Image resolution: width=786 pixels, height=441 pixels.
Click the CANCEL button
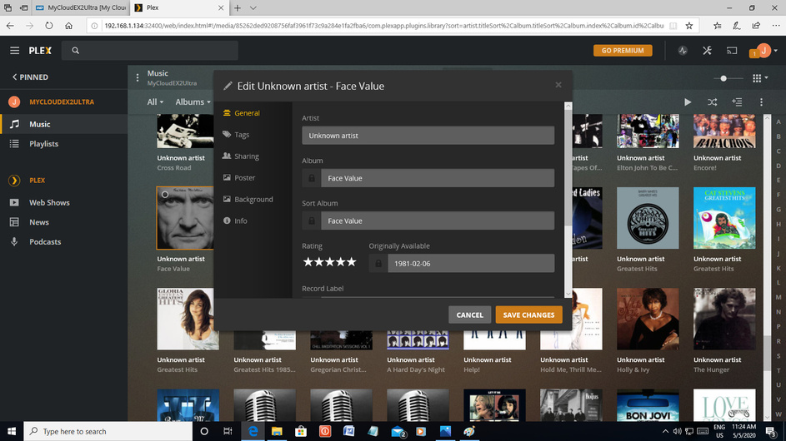click(470, 315)
